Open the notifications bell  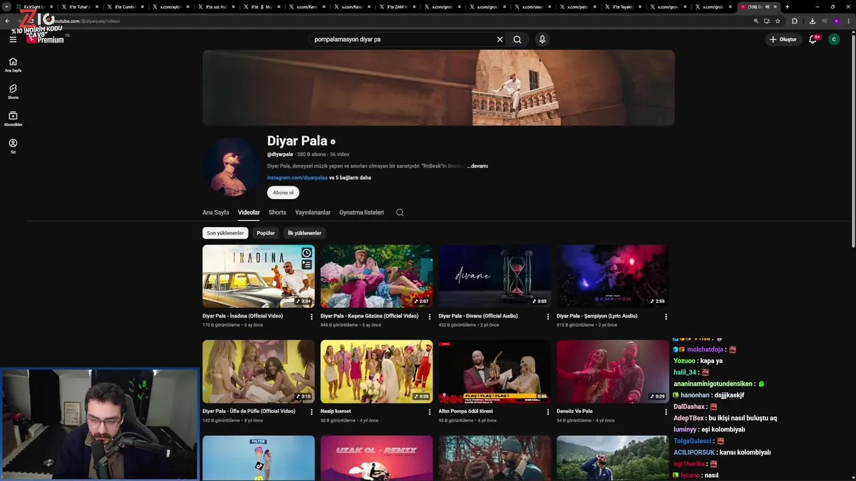(813, 39)
